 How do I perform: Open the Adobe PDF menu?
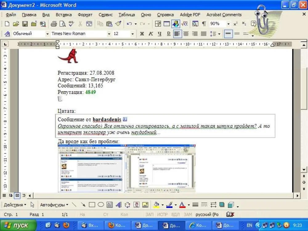[x=190, y=15]
